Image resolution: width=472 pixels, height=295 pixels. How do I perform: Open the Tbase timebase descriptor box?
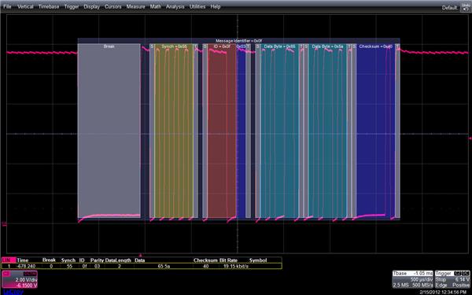(413, 279)
